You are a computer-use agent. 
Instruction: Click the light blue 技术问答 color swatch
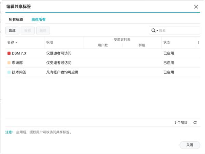pos(9,72)
